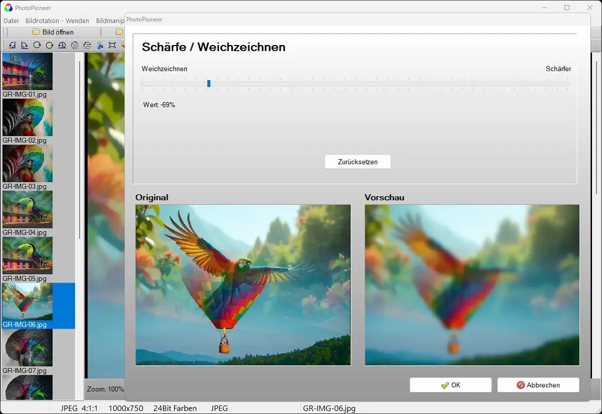The height and width of the screenshot is (414, 602).
Task: Cancel the dialog with Abbrechen
Action: tap(538, 385)
